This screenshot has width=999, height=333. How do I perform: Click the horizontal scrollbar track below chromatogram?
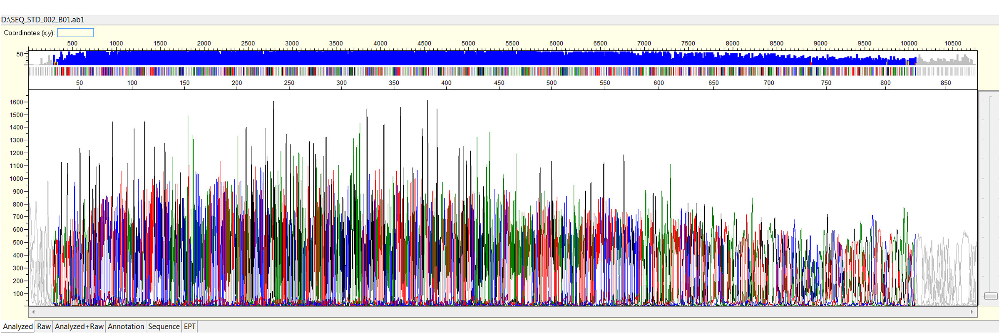(499, 312)
